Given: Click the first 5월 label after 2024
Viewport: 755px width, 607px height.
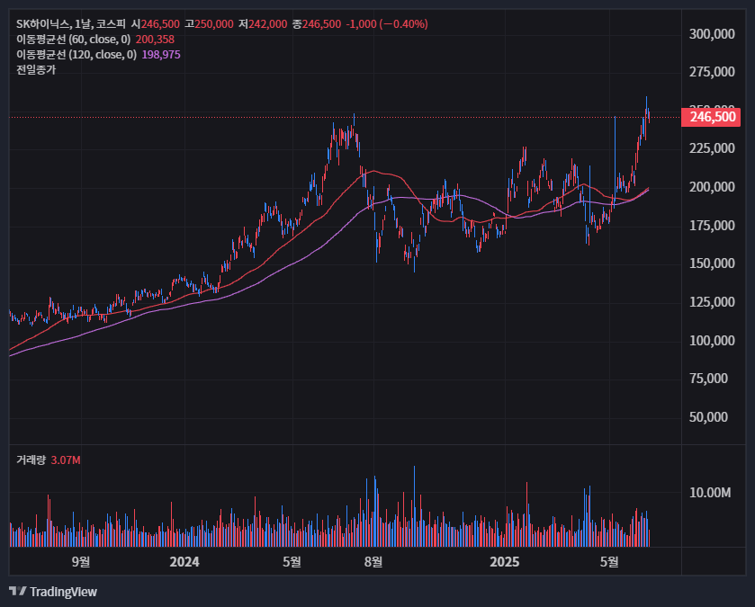Looking at the screenshot, I should [292, 562].
